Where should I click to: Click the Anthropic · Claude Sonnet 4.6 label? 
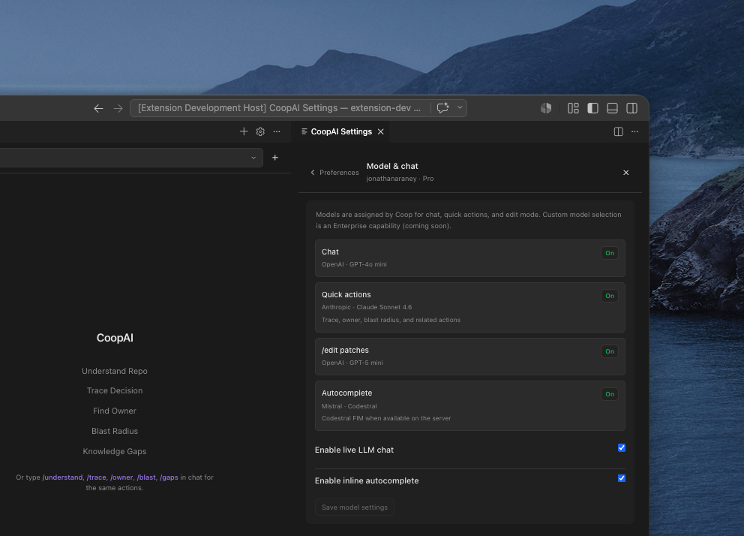pos(367,307)
